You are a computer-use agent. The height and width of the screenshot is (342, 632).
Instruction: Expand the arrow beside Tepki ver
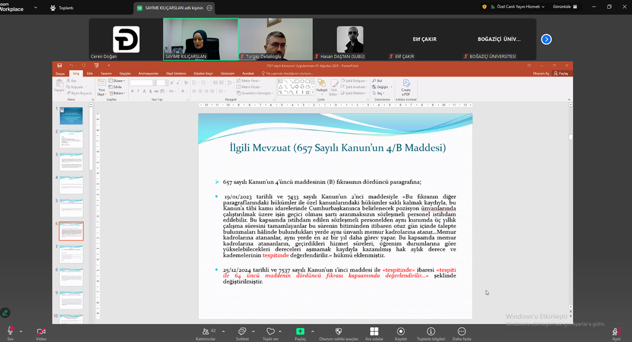(x=280, y=332)
